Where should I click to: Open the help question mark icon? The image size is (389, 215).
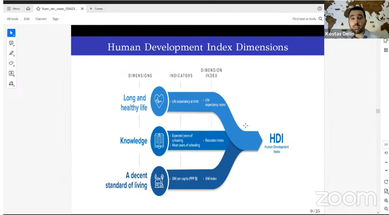click(x=319, y=9)
